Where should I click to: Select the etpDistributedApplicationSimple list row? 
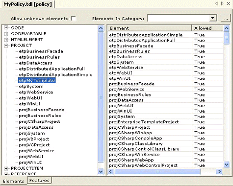click(x=165, y=35)
